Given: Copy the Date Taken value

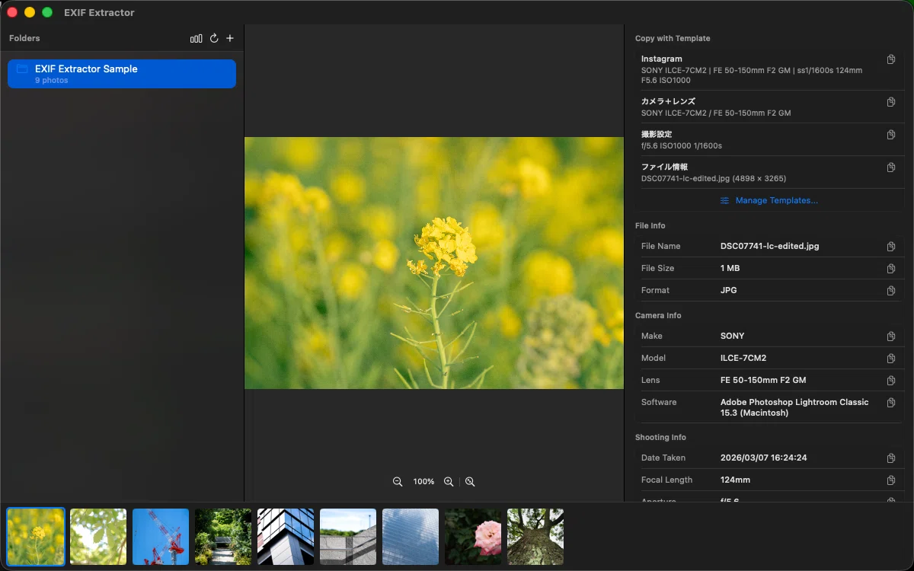Looking at the screenshot, I should [x=890, y=458].
